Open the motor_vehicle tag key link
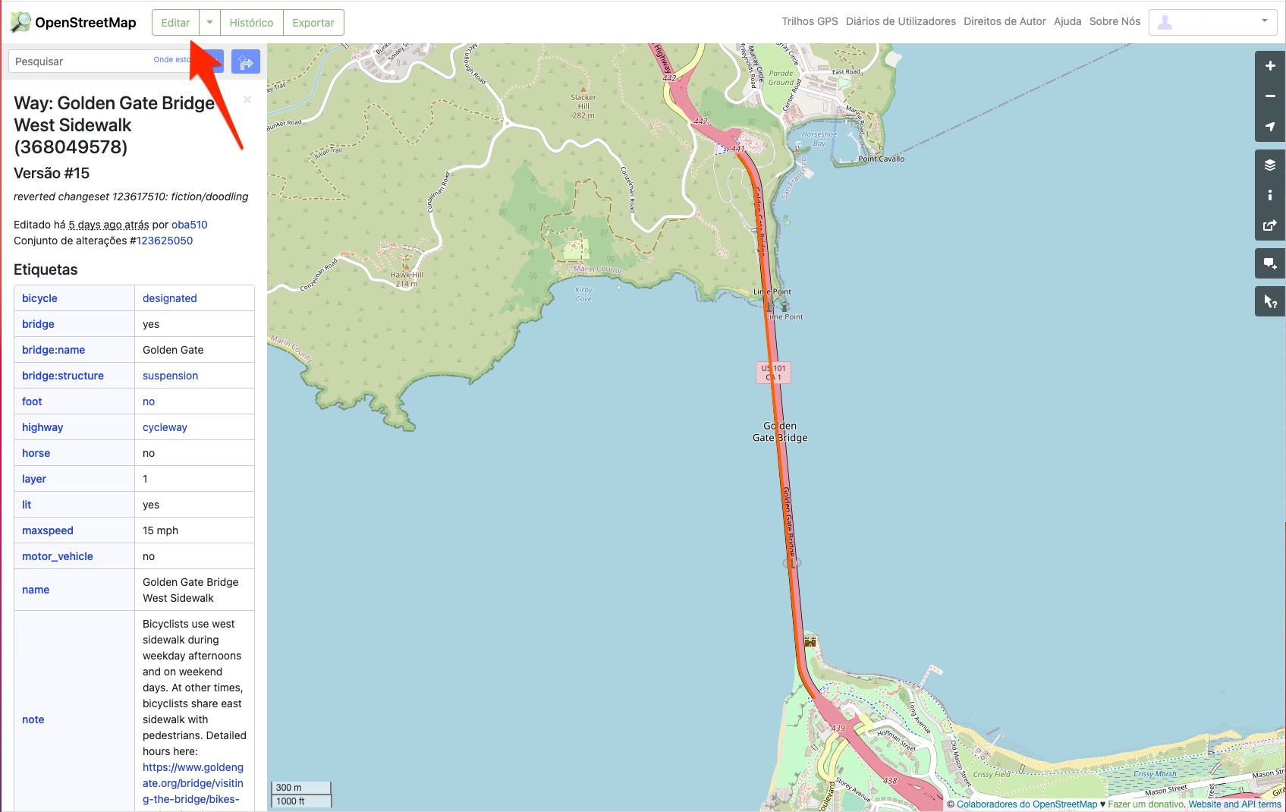Screen dimensions: 1286x812 (58, 556)
